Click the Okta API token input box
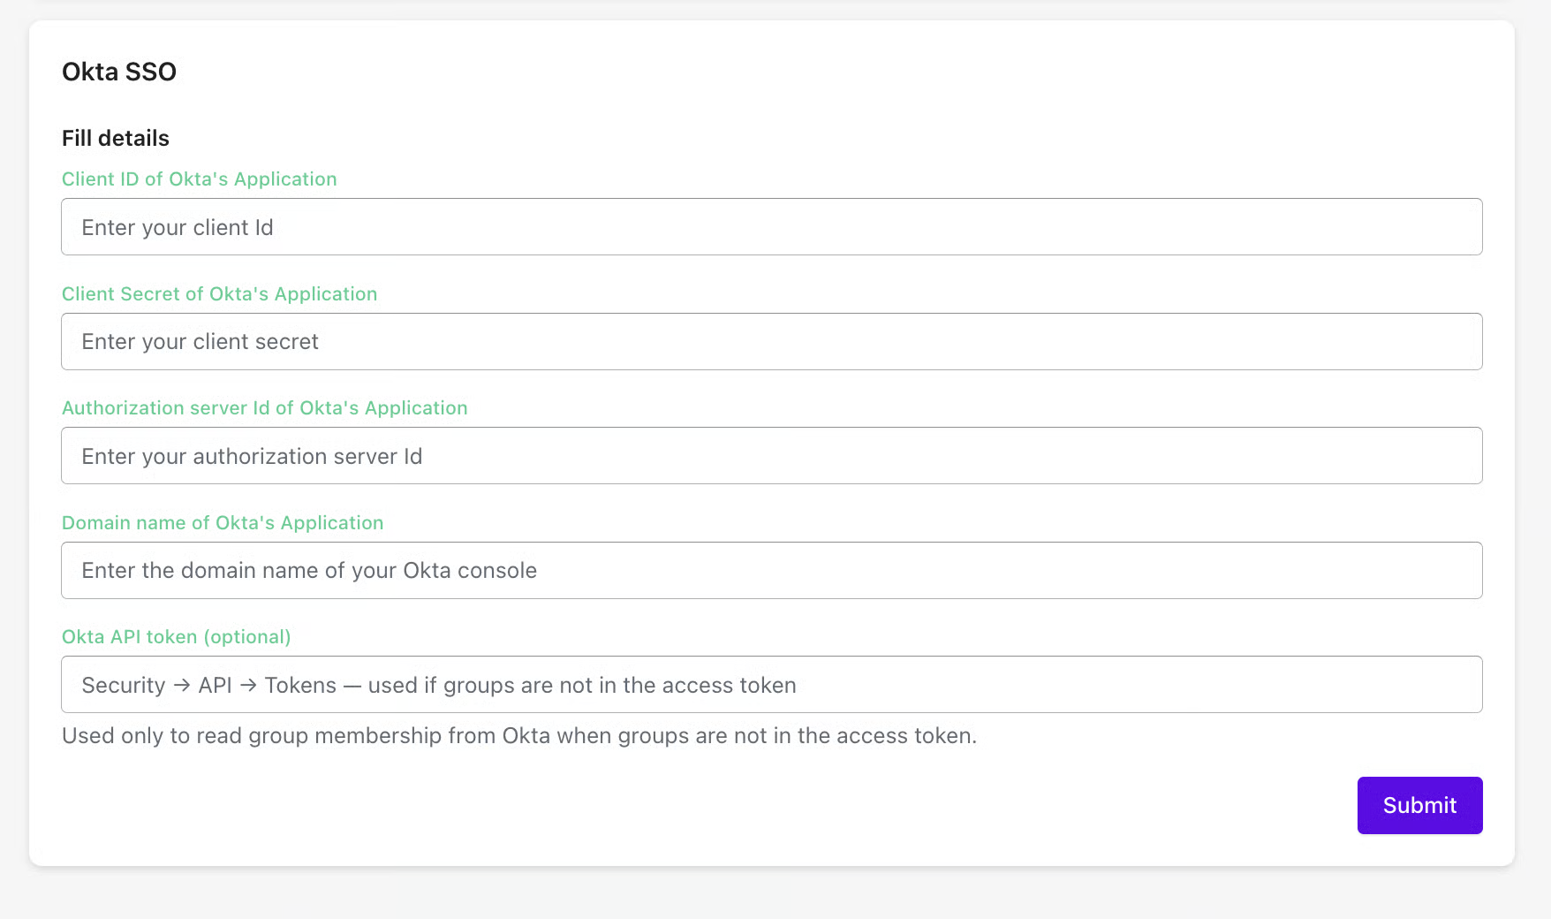1551x919 pixels. [771, 685]
